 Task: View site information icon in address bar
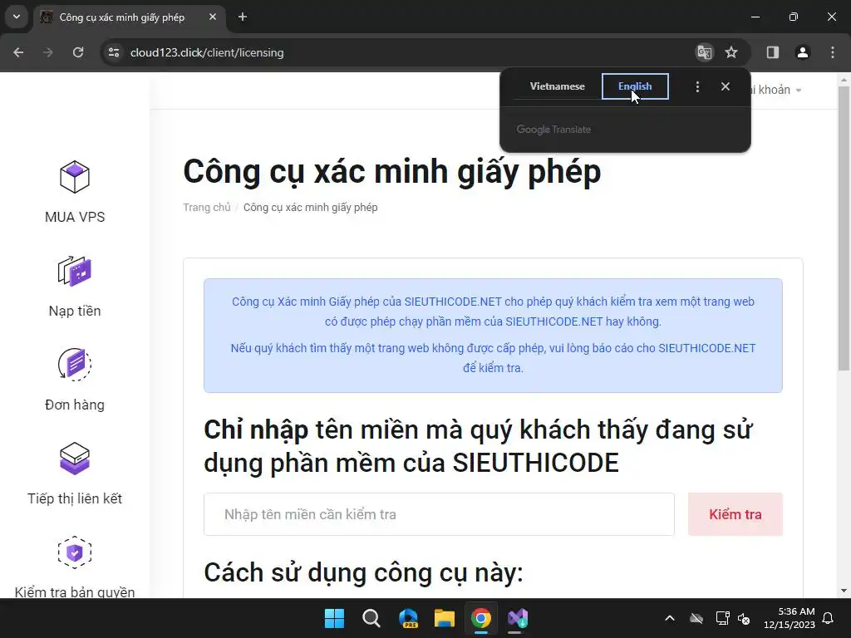pyautogui.click(x=114, y=52)
